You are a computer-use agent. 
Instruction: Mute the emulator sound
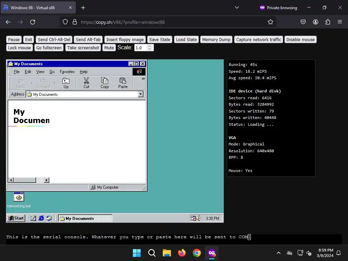109,48
